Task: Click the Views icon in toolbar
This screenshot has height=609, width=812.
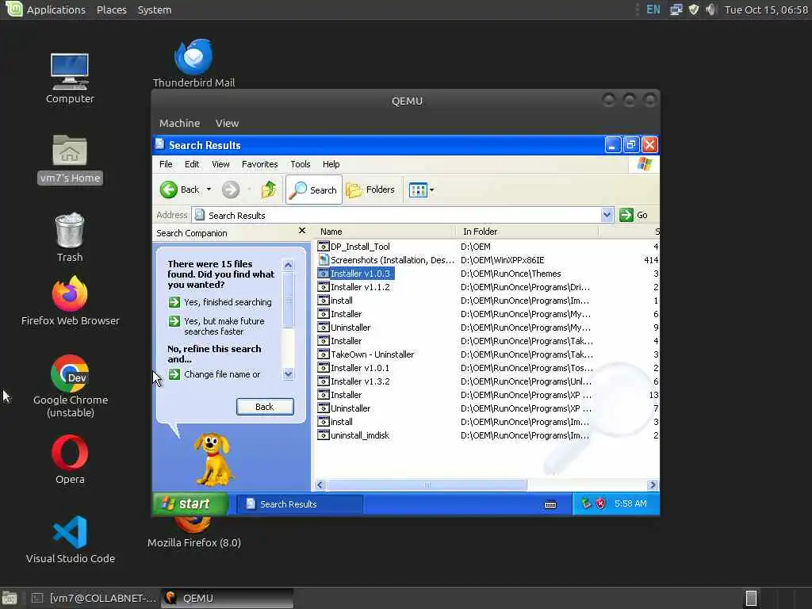Action: (417, 190)
